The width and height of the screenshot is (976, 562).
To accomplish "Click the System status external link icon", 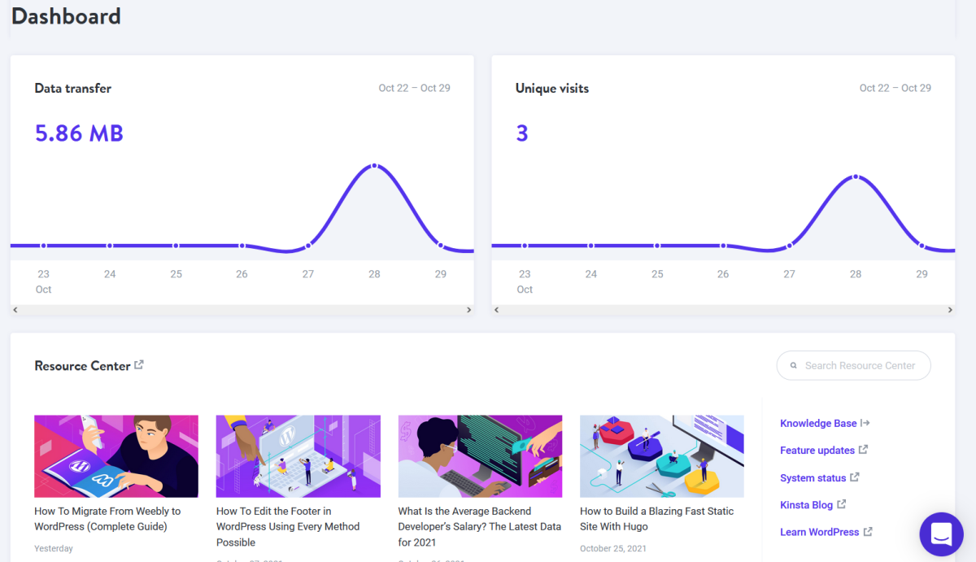I will click(855, 477).
